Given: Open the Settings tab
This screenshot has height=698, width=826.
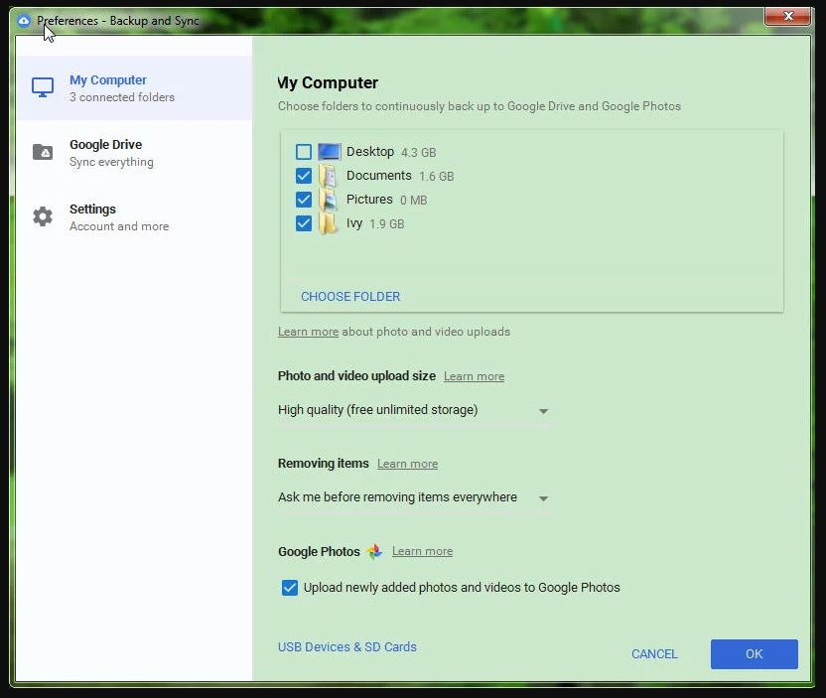Looking at the screenshot, I should pos(134,217).
